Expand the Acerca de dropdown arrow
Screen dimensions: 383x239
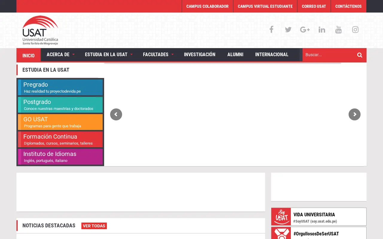74,54
